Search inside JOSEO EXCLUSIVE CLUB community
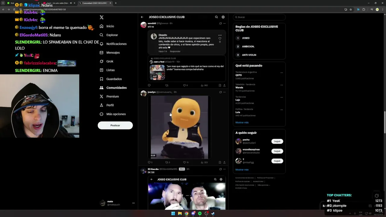The width and height of the screenshot is (386, 217). click(216, 17)
